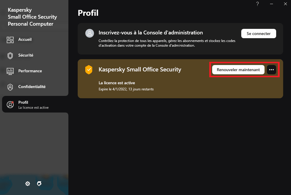Image resolution: width=291 pixels, height=195 pixels.
Task: Click the help question mark icon
Action: [258, 4]
